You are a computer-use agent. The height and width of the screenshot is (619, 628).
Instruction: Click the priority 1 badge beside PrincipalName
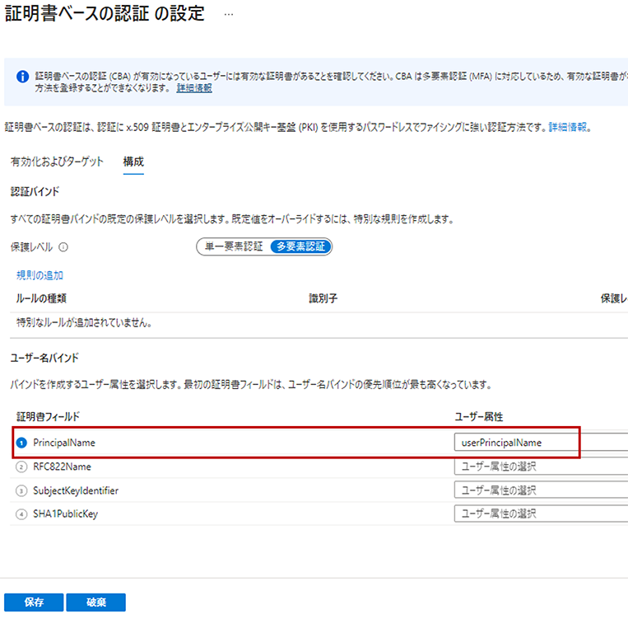[21, 443]
